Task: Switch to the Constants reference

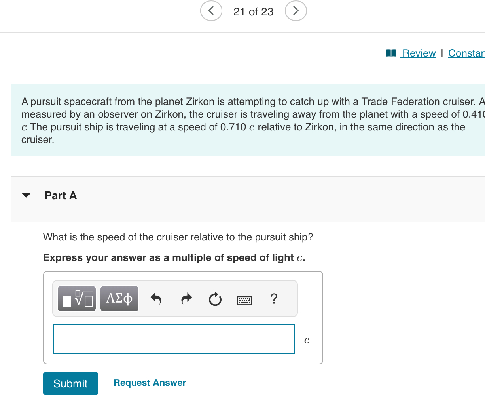Action: [467, 53]
